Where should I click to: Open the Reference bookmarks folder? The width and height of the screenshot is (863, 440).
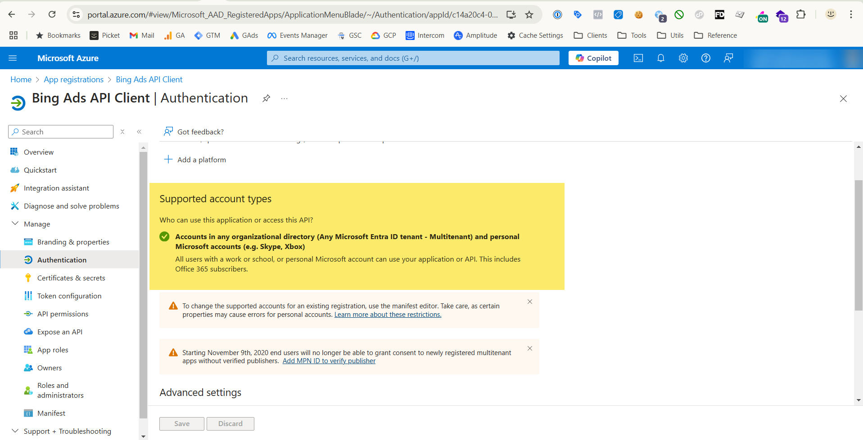coord(715,35)
